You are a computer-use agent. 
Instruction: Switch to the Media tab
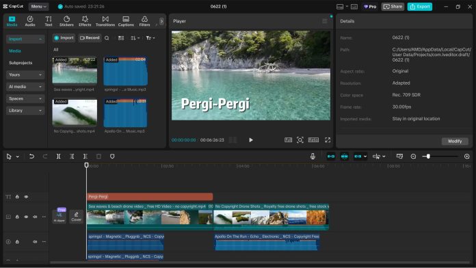(x=12, y=21)
